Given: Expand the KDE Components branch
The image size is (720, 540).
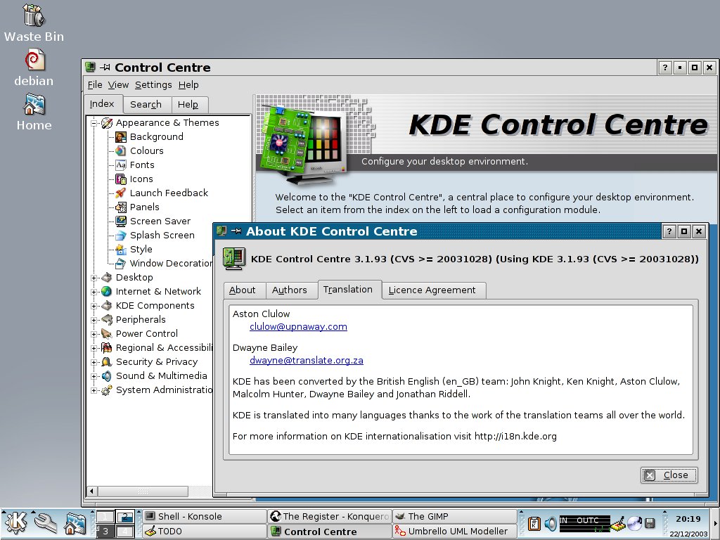Looking at the screenshot, I should (x=94, y=306).
